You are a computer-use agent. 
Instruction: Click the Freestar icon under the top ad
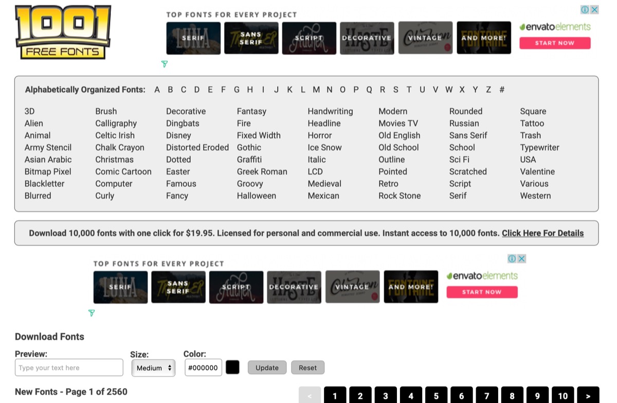165,64
